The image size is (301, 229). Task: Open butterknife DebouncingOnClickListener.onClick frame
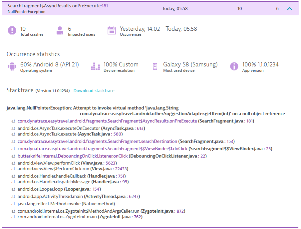click(x=73, y=156)
